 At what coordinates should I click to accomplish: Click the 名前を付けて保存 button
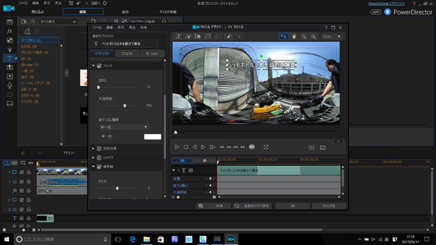click(252, 206)
